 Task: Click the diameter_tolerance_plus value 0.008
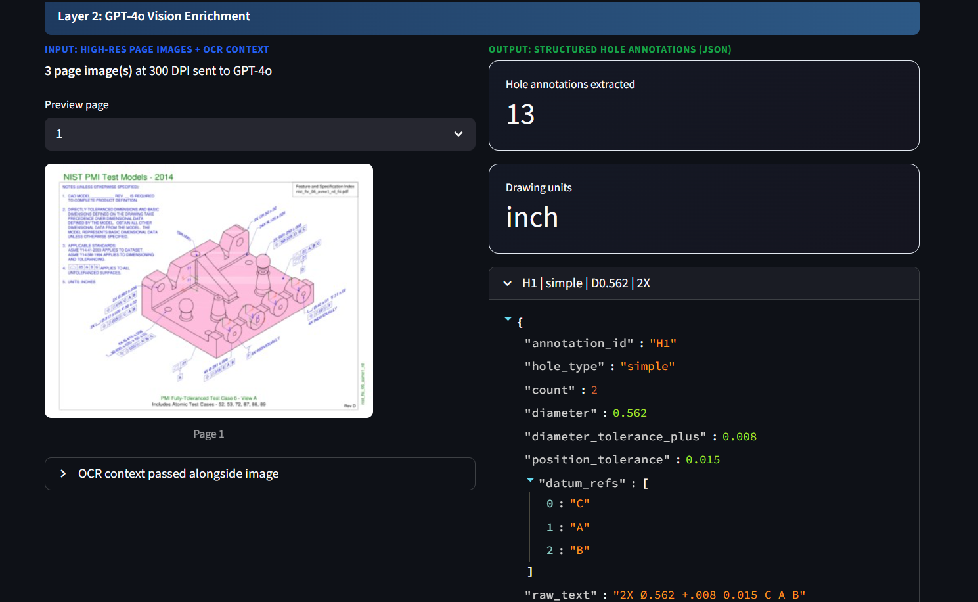pos(740,436)
